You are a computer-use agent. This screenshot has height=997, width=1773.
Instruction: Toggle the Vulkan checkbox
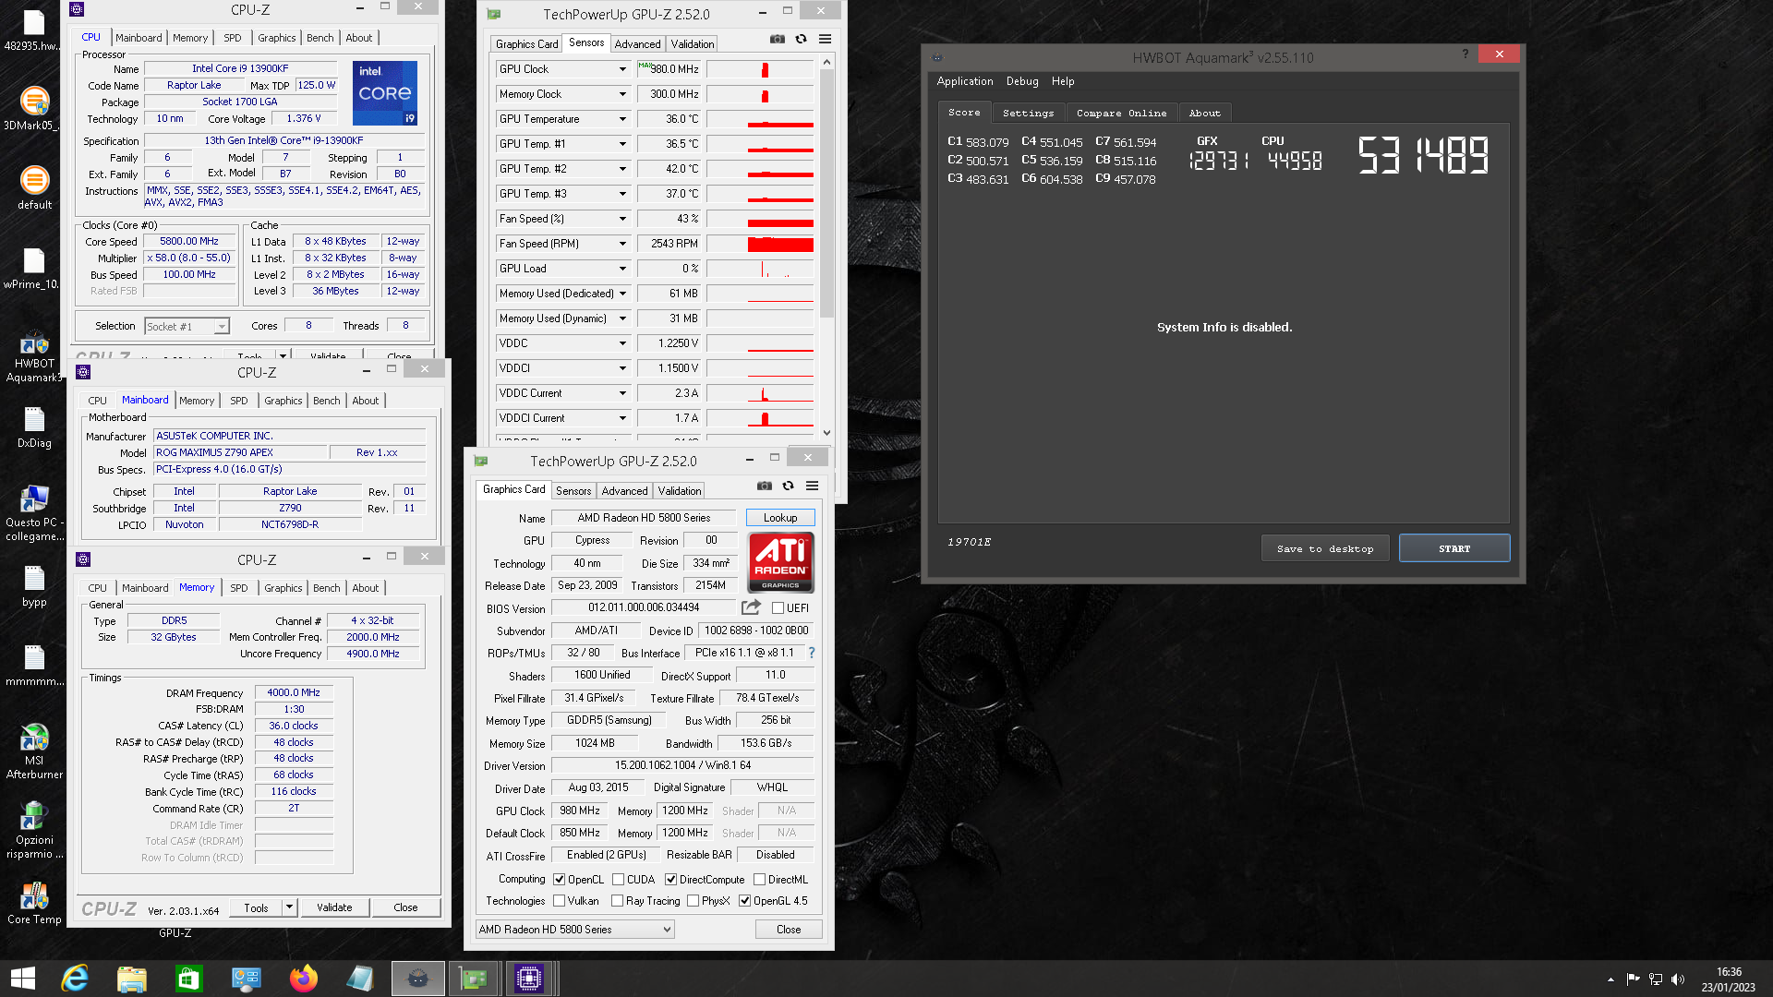(x=559, y=901)
